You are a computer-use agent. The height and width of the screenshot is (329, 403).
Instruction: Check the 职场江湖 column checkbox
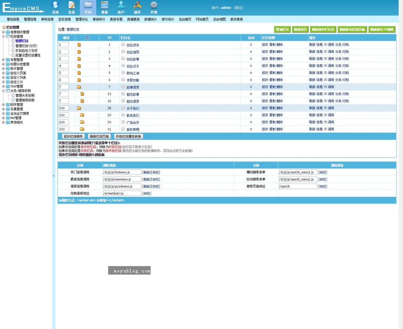coord(123,73)
